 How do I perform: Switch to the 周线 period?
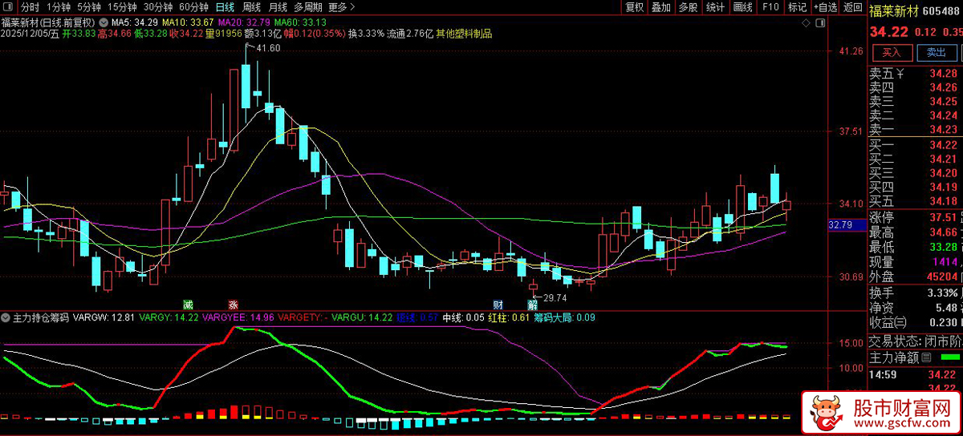251,7
